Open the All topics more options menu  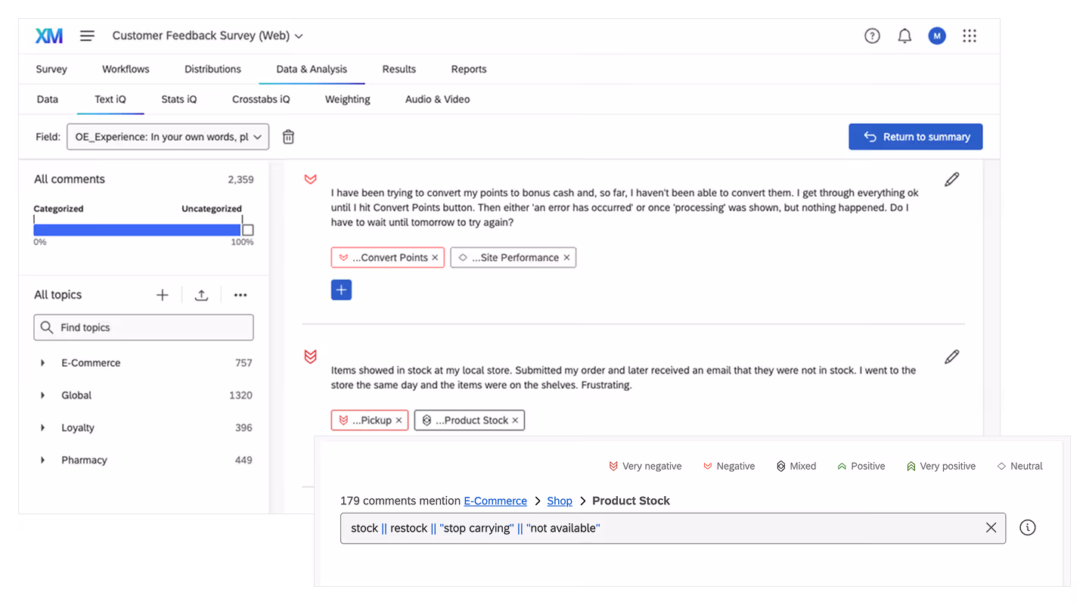(240, 295)
